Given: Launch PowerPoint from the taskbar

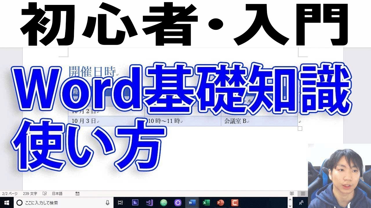Looking at the screenshot, I should pos(220,203).
